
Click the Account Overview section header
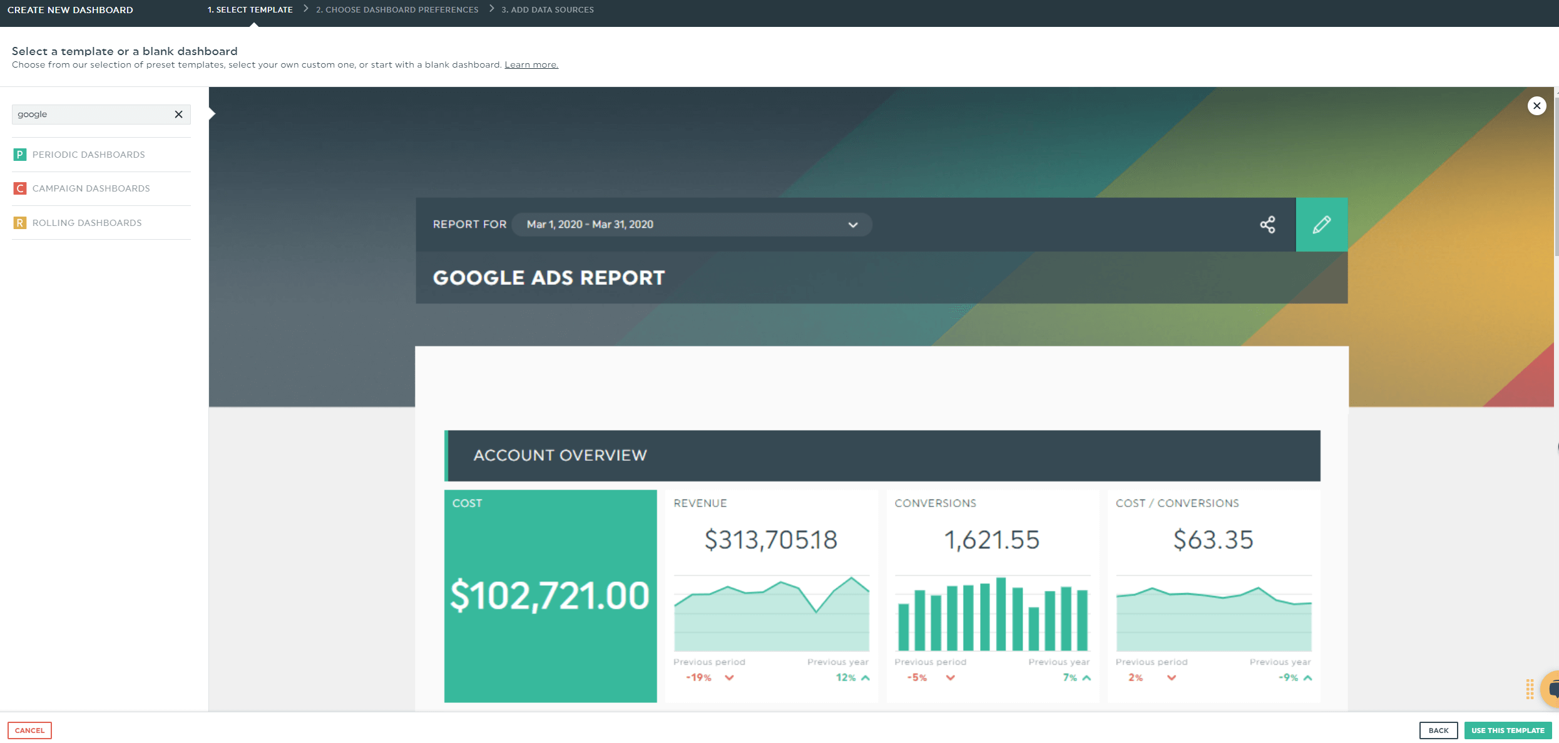tap(882, 456)
